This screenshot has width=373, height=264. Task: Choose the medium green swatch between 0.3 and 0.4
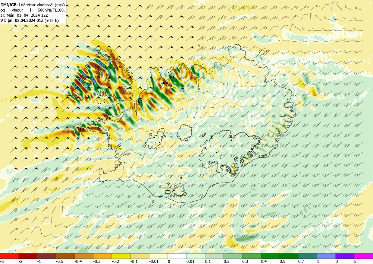(x=252, y=256)
